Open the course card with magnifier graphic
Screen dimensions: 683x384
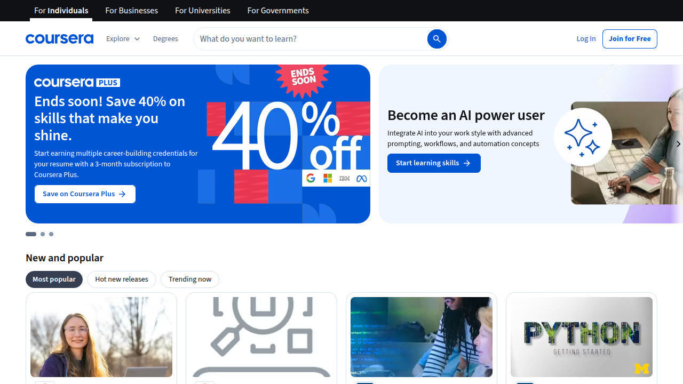point(261,338)
